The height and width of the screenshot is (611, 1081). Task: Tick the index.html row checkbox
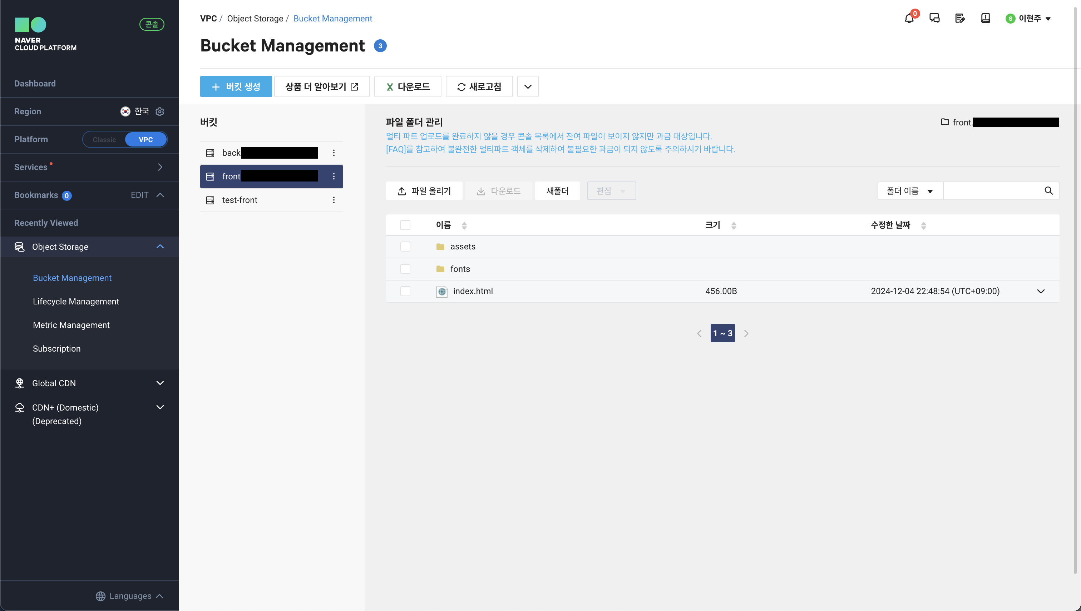[x=405, y=291]
